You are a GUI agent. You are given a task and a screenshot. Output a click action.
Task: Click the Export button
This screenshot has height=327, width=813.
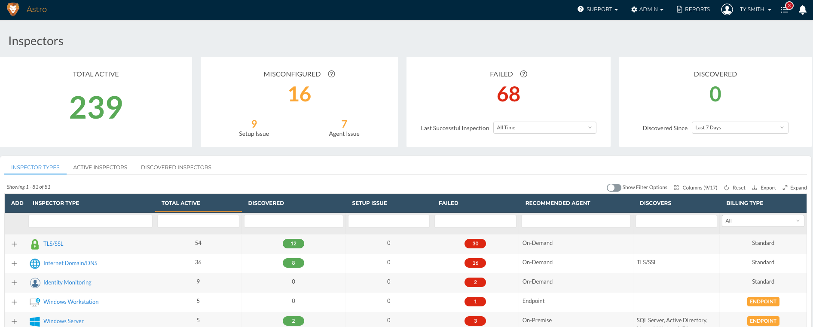point(764,188)
